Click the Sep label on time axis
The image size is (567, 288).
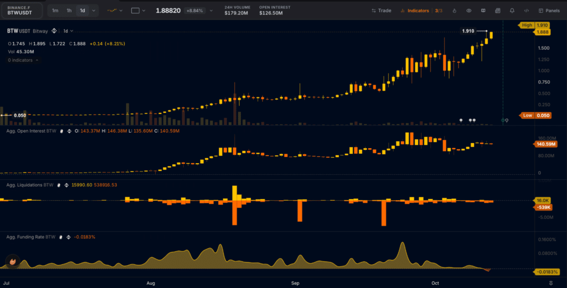(296, 284)
